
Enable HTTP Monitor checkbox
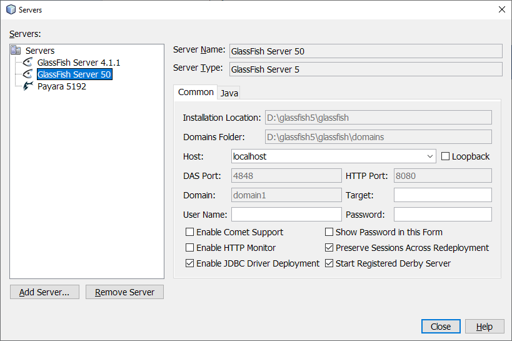(x=189, y=248)
